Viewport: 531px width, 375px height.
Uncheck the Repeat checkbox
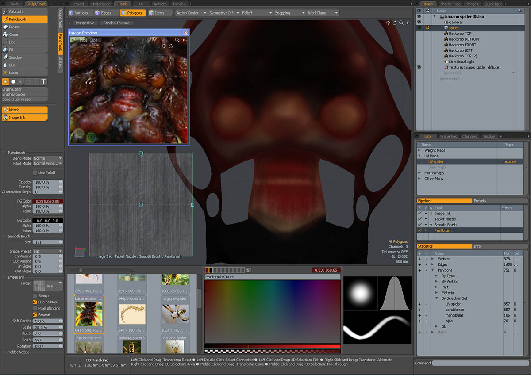[x=35, y=314]
